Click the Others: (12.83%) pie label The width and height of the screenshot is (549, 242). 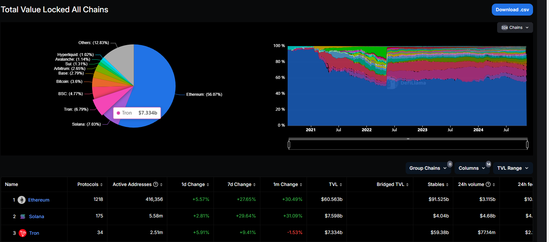[94, 43]
